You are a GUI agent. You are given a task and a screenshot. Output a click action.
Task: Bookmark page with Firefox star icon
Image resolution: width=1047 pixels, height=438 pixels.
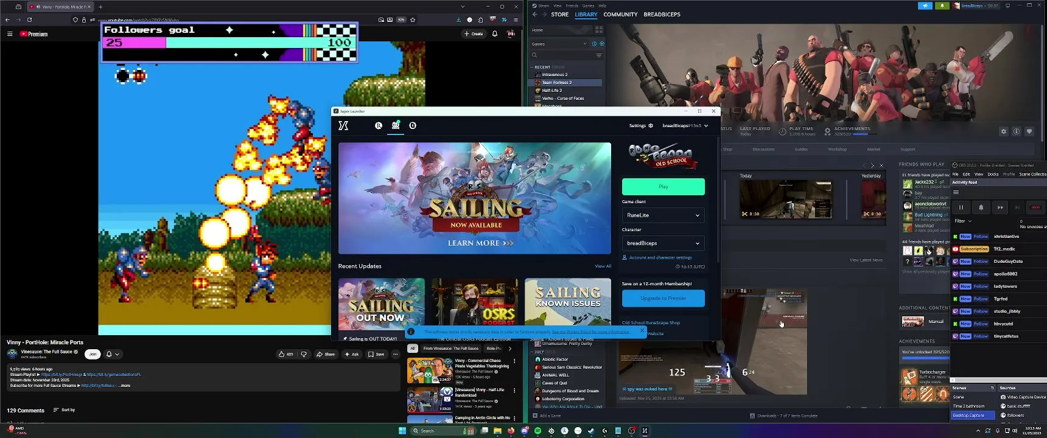[413, 19]
